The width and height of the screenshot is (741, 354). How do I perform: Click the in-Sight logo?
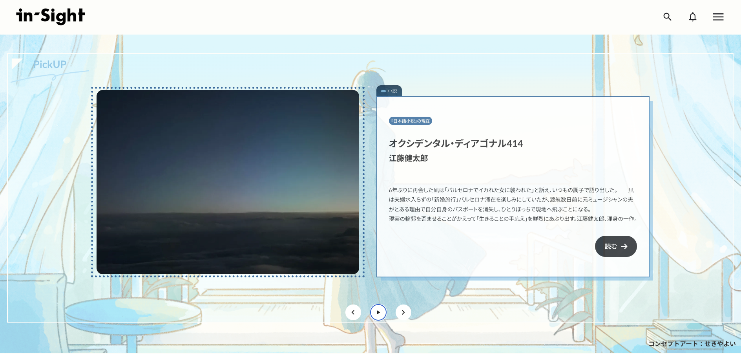click(50, 16)
